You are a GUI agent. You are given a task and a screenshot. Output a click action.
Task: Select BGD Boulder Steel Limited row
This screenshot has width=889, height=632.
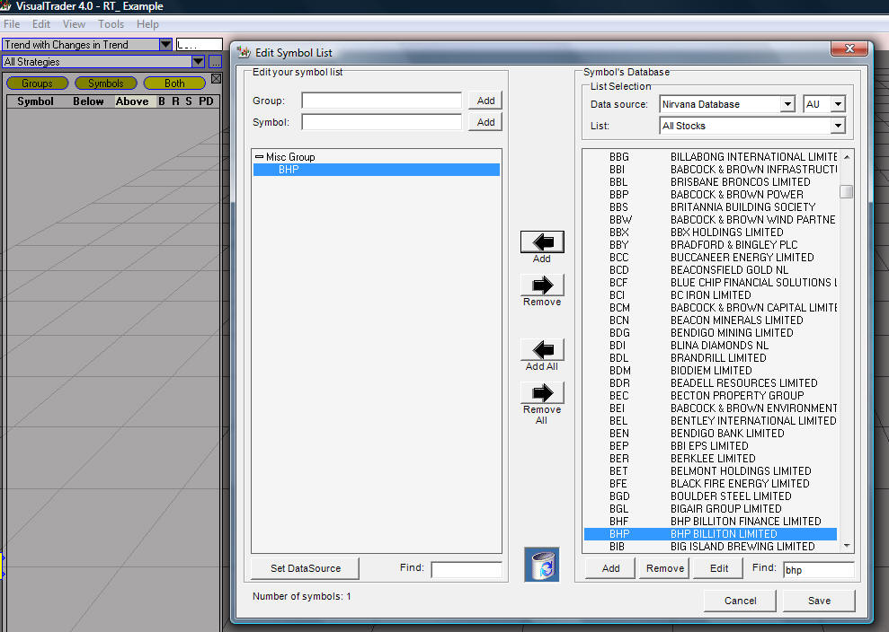pos(710,496)
